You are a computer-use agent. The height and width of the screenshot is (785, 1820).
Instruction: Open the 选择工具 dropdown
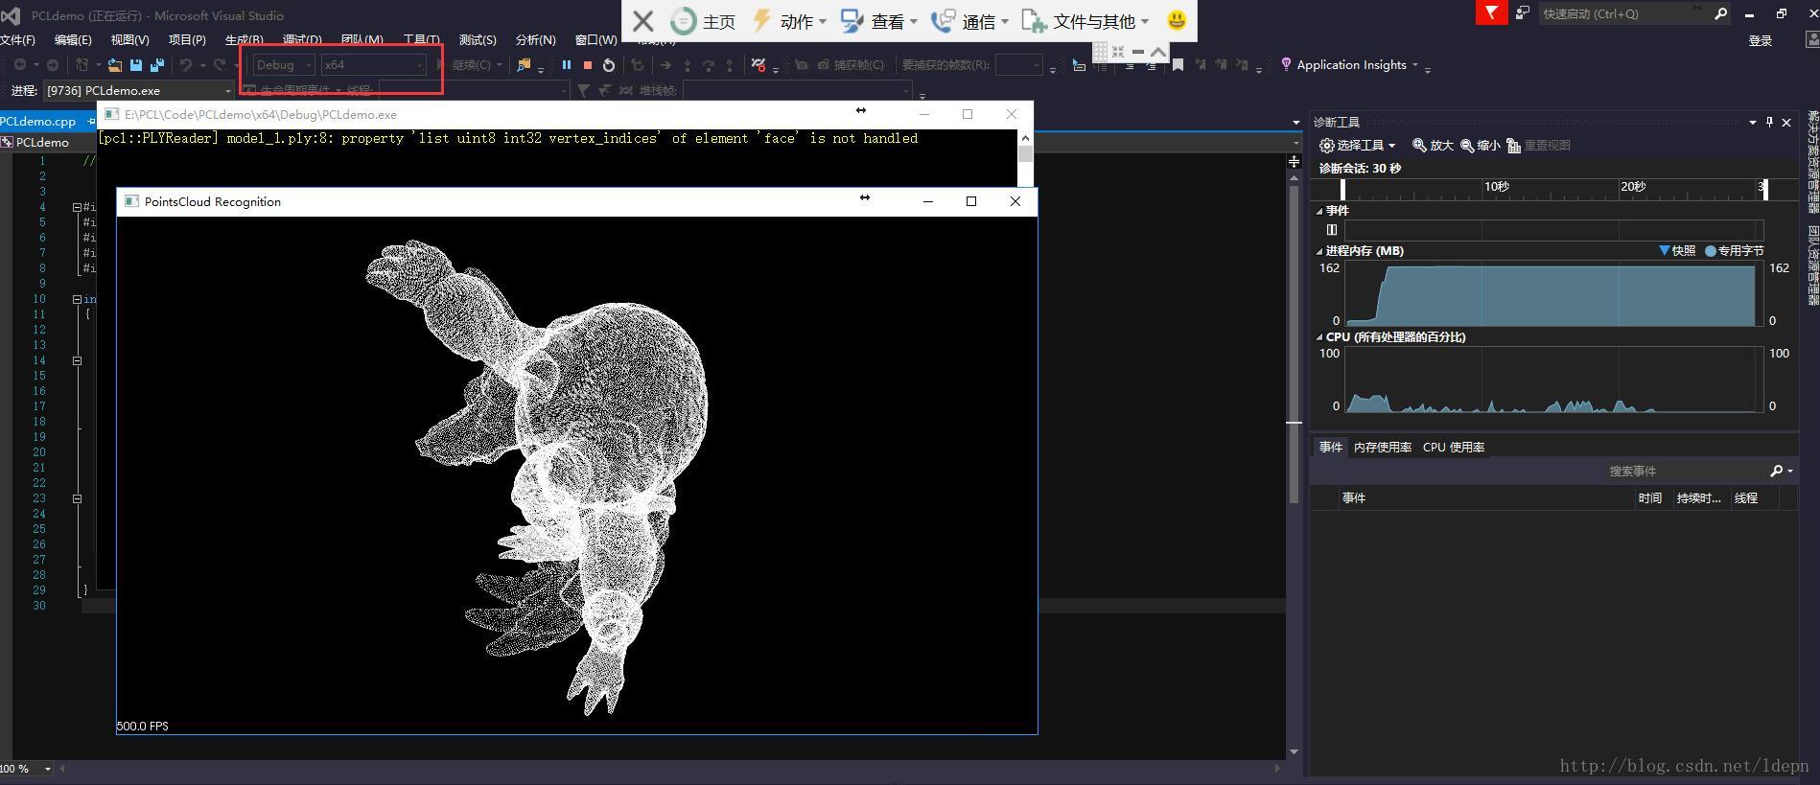pos(1358,146)
